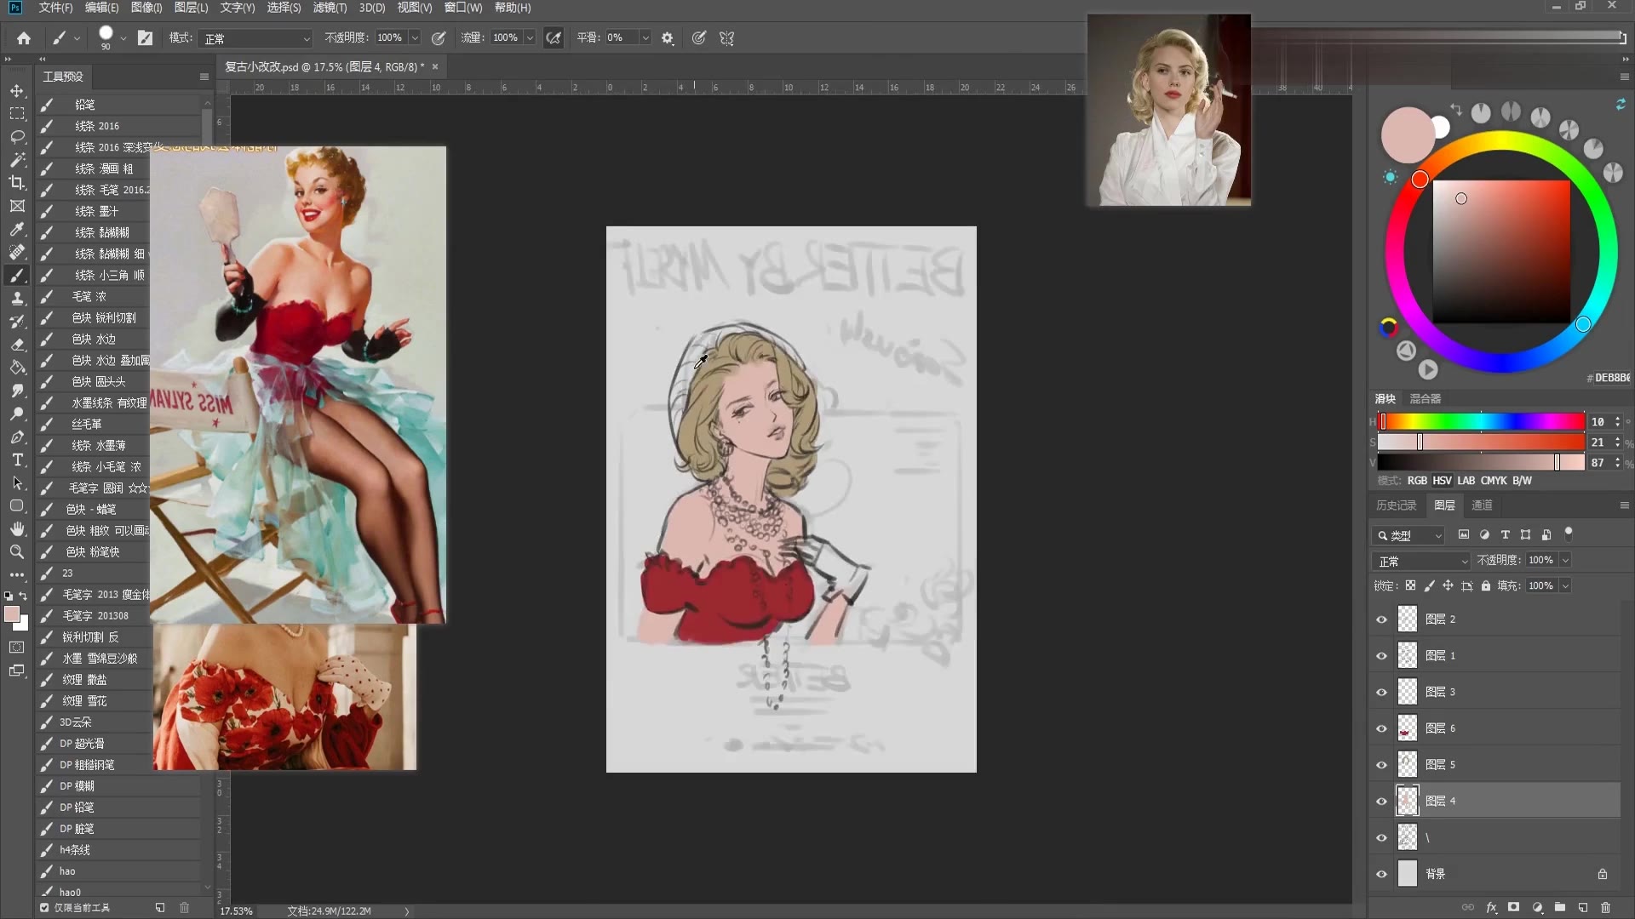This screenshot has width=1635, height=919.
Task: Open layers panel 填充 dropdown
Action: (x=1565, y=585)
